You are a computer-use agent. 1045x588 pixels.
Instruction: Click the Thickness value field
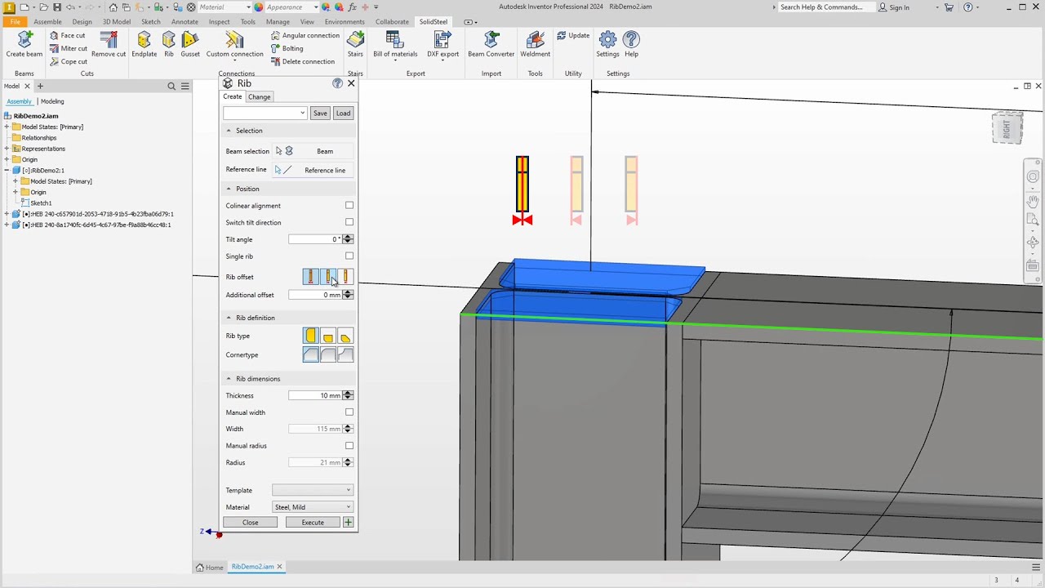click(315, 395)
